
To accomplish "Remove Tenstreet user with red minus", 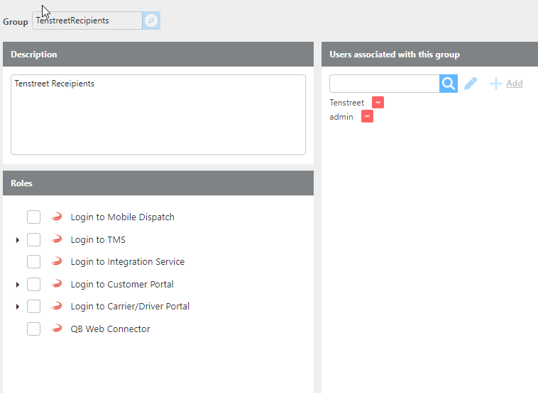I will [x=378, y=103].
